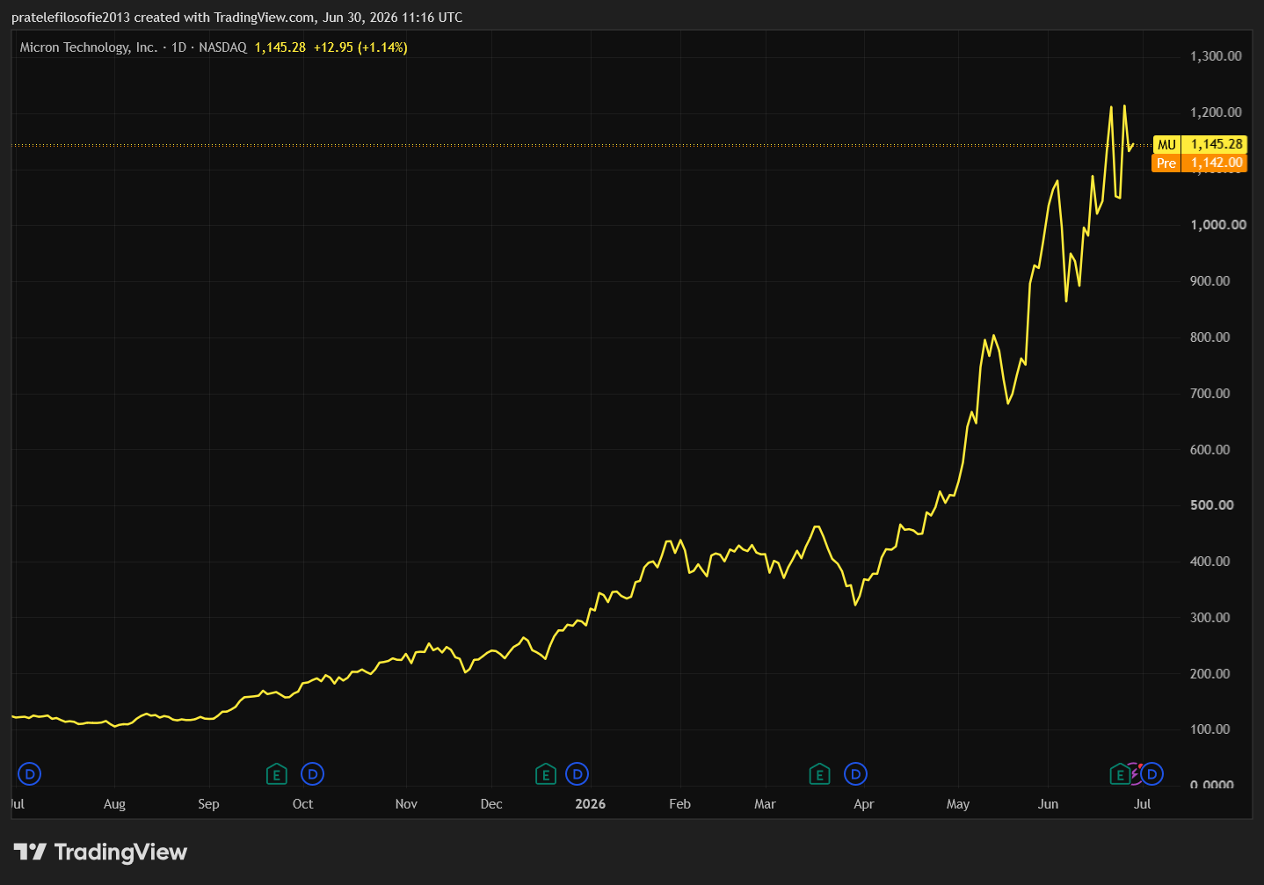The height and width of the screenshot is (885, 1264).
Task: Click the 500.00 price axis label
Action: click(1212, 505)
